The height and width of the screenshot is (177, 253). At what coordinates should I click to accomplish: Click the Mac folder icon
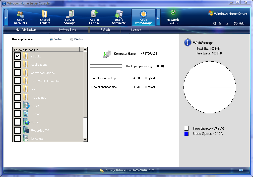click(26, 89)
